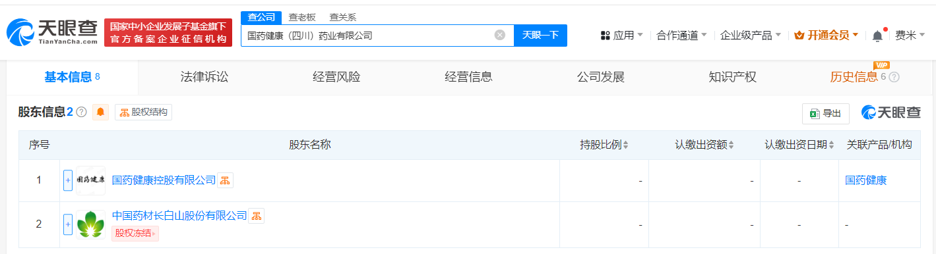Clear the search box with the X icon
The height and width of the screenshot is (254, 936).
coord(500,35)
